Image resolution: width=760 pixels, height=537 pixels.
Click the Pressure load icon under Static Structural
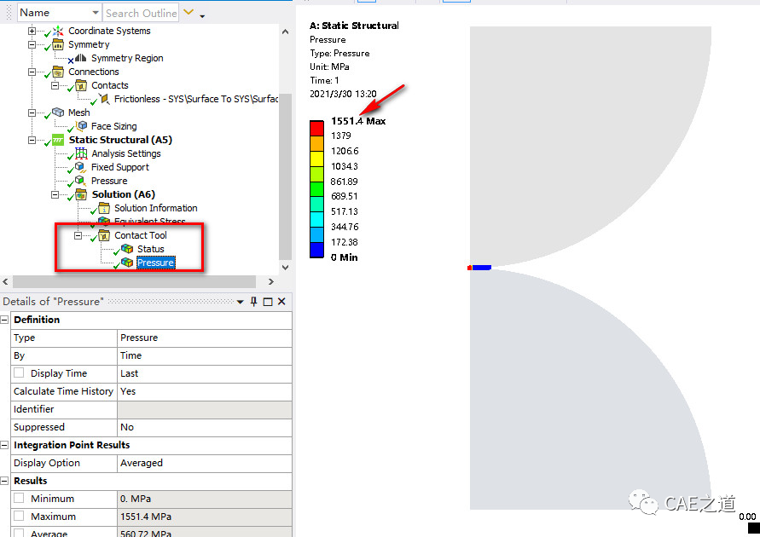tap(81, 181)
